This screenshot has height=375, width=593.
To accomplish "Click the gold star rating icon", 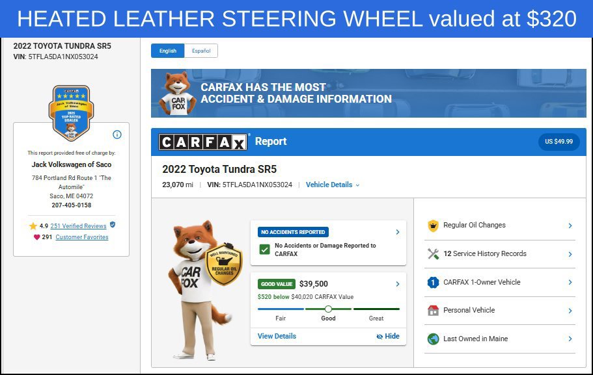I will click(33, 226).
